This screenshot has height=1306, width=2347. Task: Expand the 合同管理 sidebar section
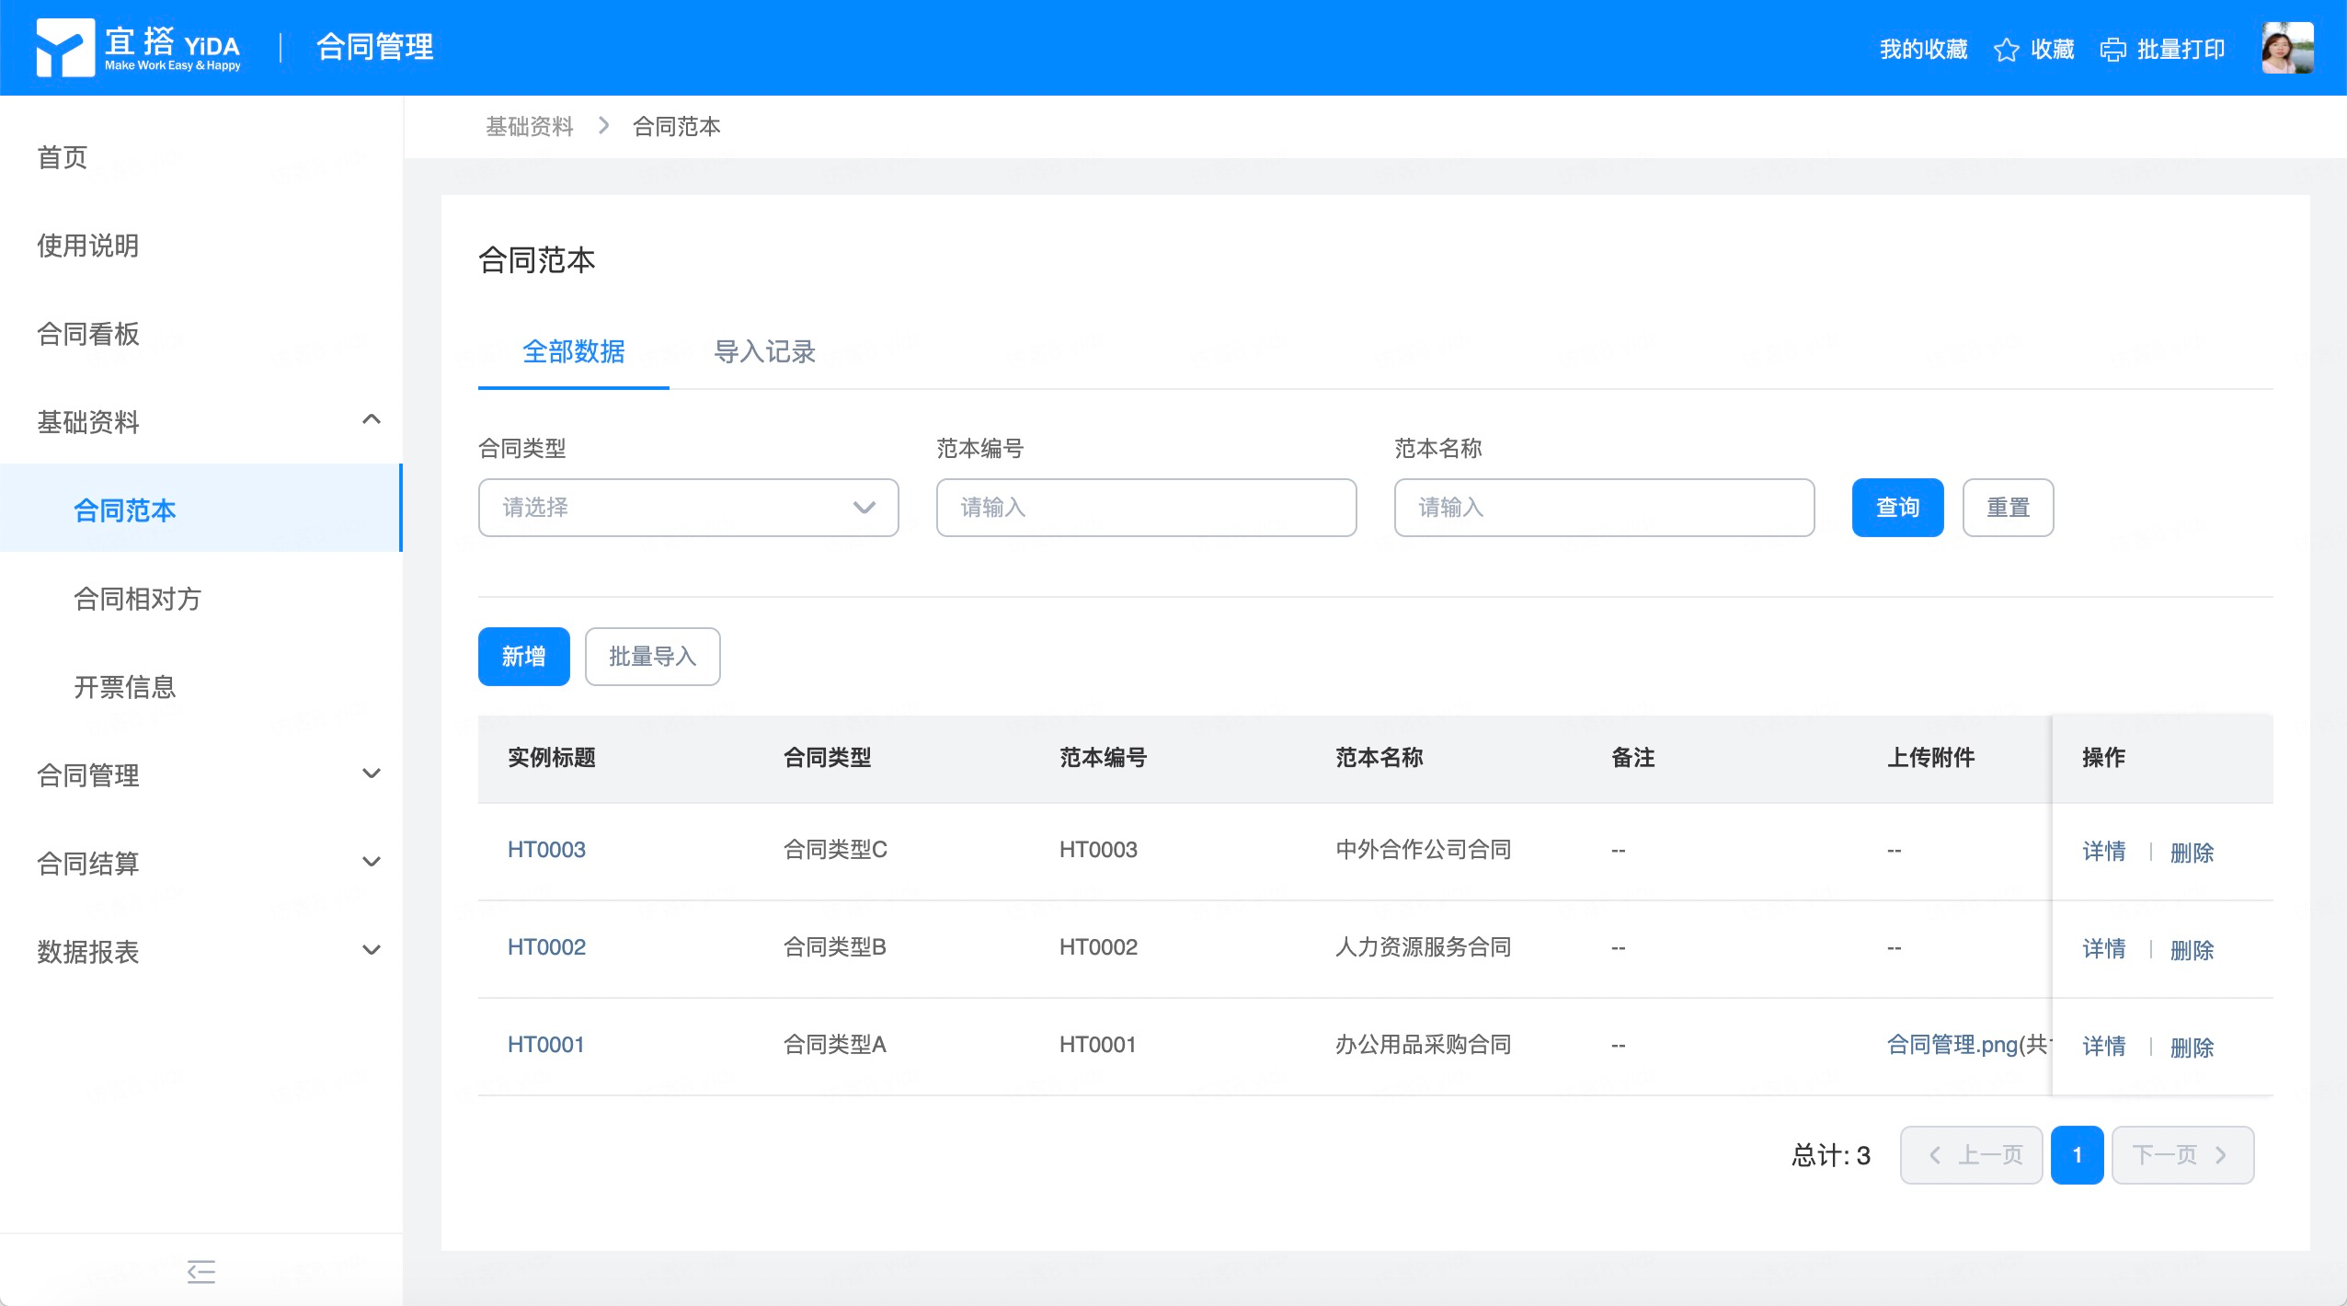[371, 773]
